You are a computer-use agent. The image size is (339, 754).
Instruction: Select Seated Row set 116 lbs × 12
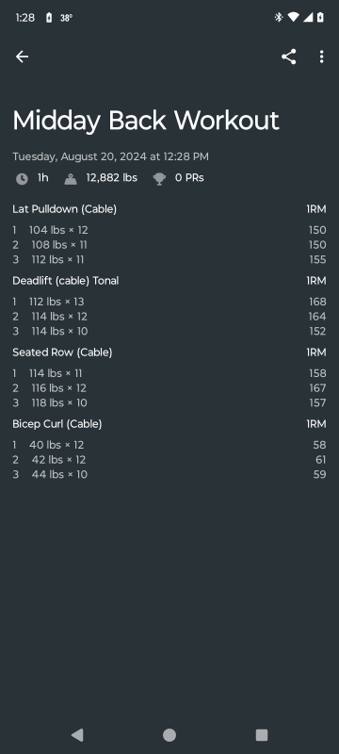169,388
